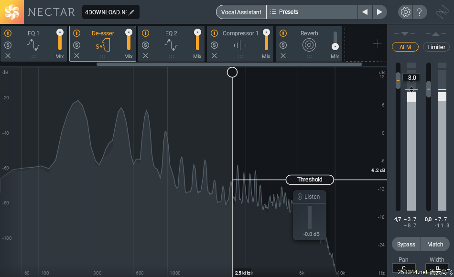The height and width of the screenshot is (277, 454).
Task: Click the preset name field 4DOWNLOAD.NE
Action: coord(110,12)
